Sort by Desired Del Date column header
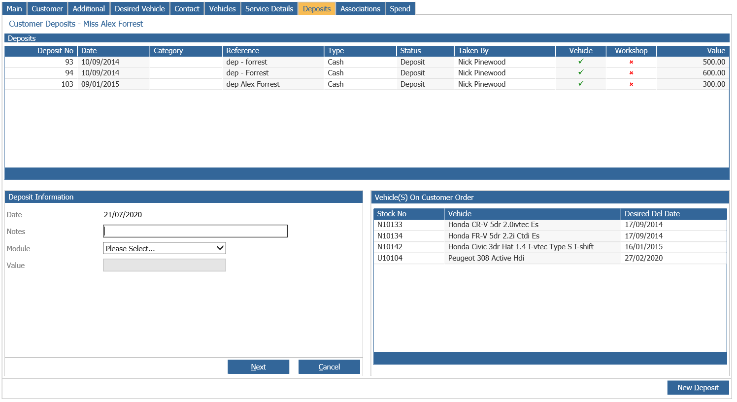The height and width of the screenshot is (402, 737). (x=673, y=214)
